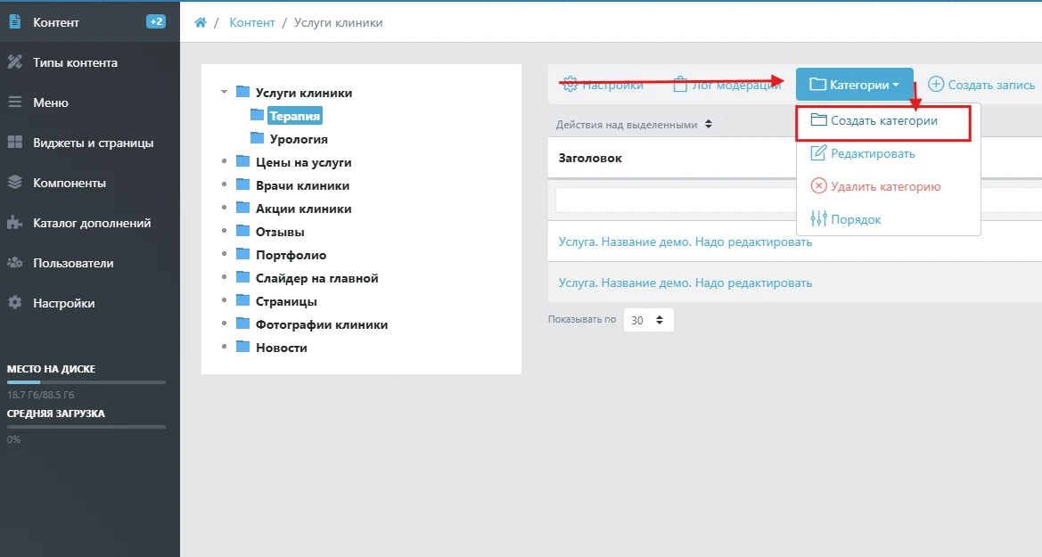Image resolution: width=1042 pixels, height=557 pixels.
Task: Select Удалить категорию from menu
Action: click(x=884, y=186)
